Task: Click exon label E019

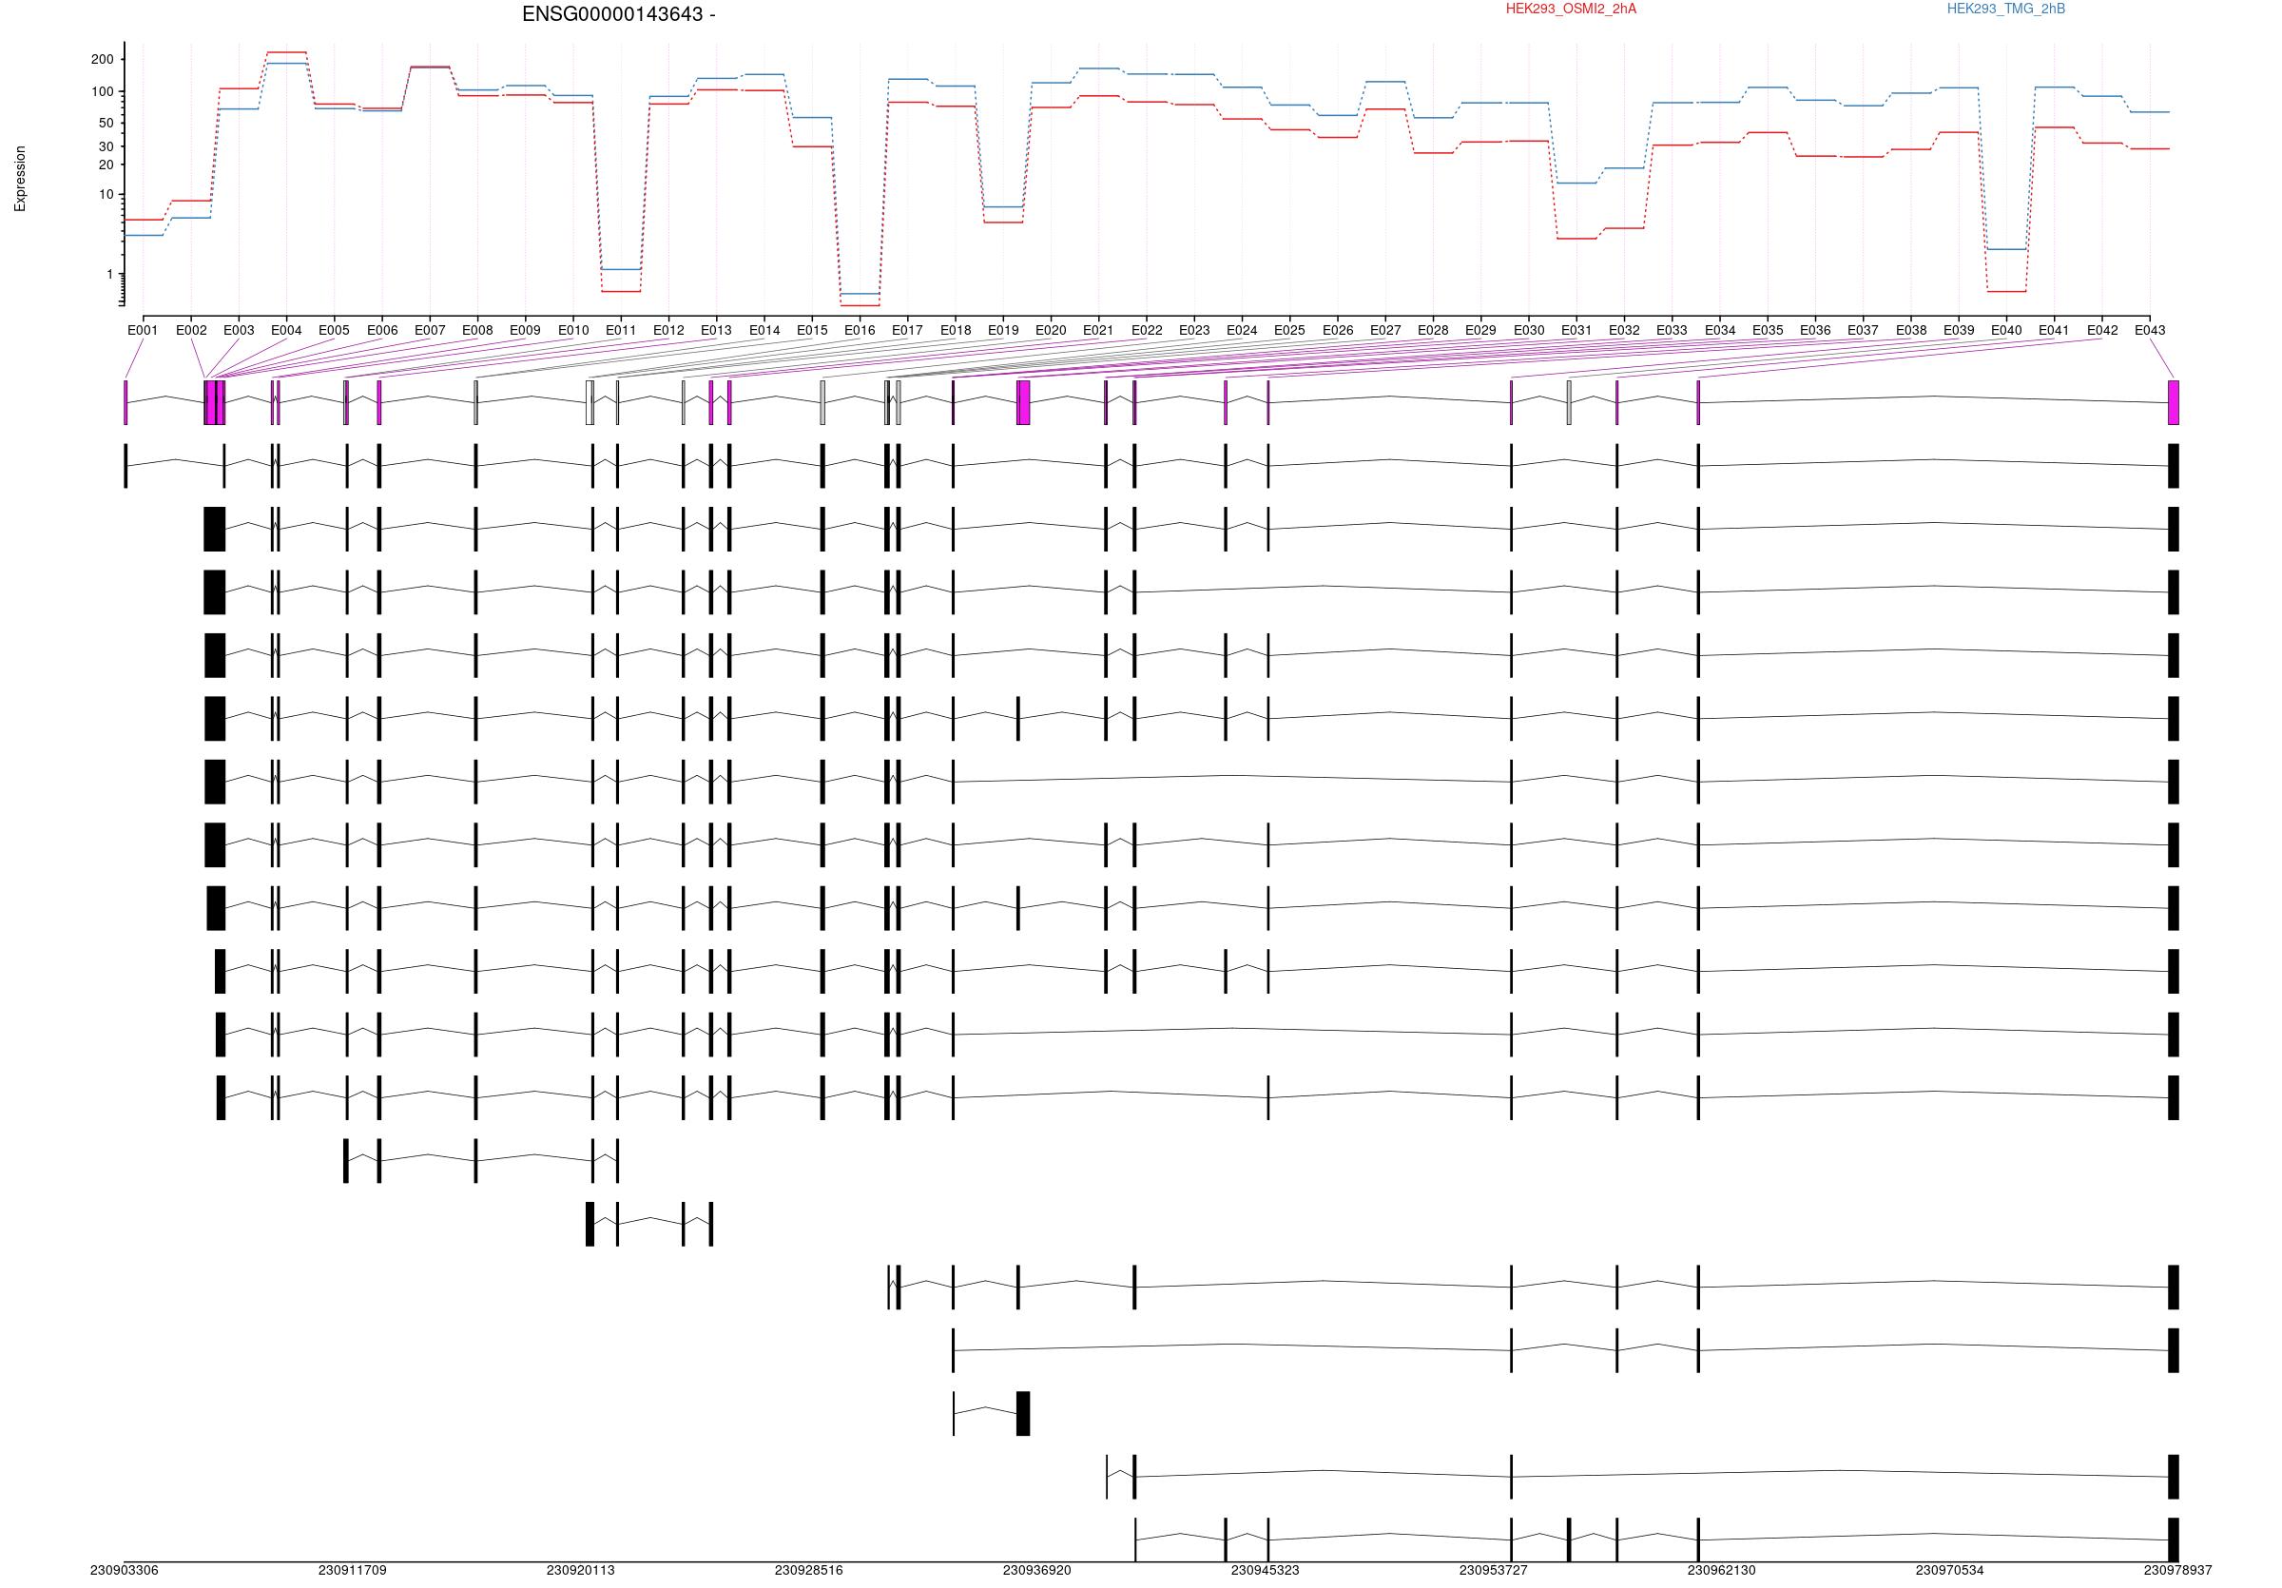Action: (x=1003, y=330)
